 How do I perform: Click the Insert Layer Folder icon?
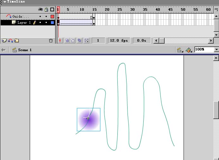[16, 41]
